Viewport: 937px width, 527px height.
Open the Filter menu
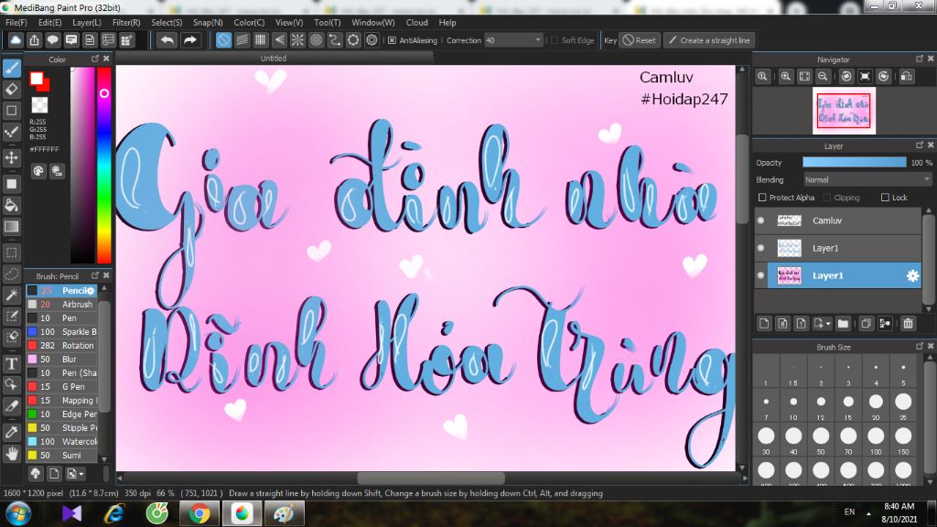point(126,23)
